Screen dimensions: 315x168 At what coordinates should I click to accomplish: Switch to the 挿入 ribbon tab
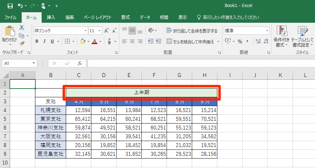(51, 17)
